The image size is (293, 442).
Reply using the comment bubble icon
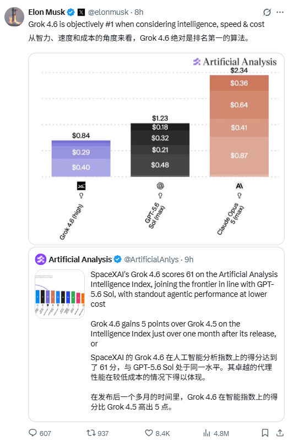pos(32,433)
